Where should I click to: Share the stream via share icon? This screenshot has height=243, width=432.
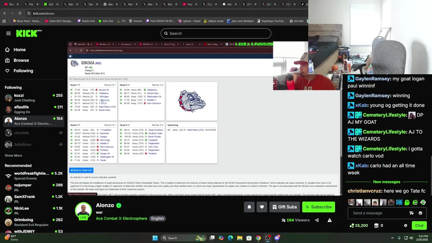pyautogui.click(x=317, y=220)
